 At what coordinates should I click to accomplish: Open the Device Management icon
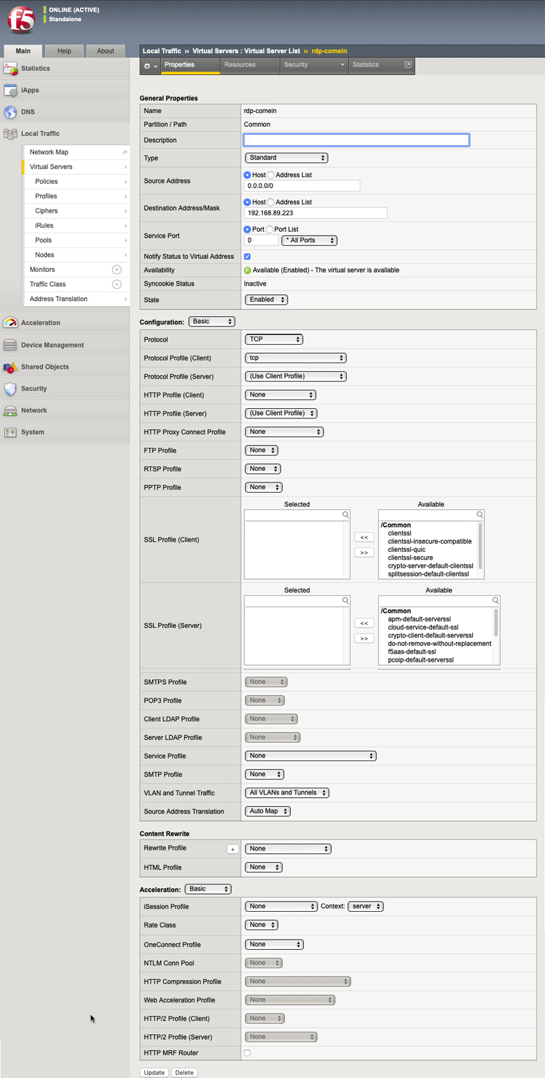click(10, 345)
